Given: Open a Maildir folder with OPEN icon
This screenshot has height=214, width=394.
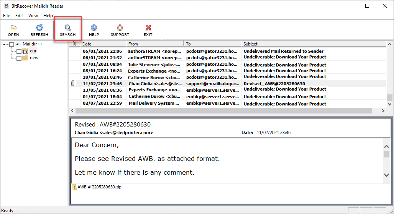Looking at the screenshot, I should [13, 28].
